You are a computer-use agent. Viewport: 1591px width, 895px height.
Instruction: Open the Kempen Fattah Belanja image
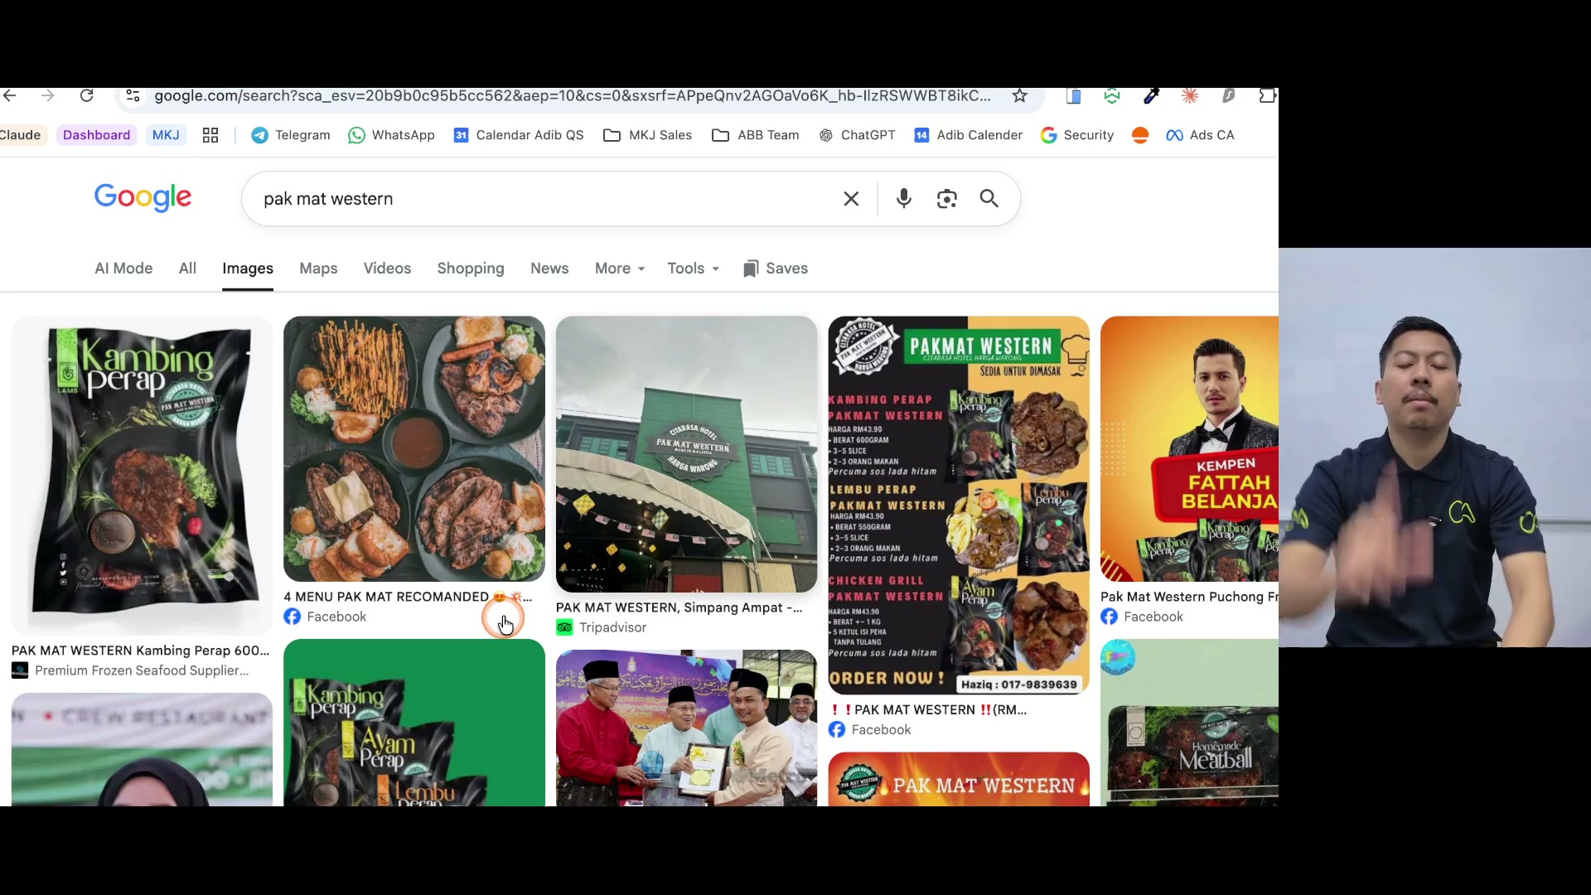(x=1189, y=448)
